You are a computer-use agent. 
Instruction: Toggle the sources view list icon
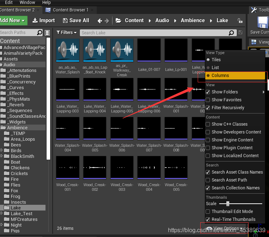[x=47, y=33]
